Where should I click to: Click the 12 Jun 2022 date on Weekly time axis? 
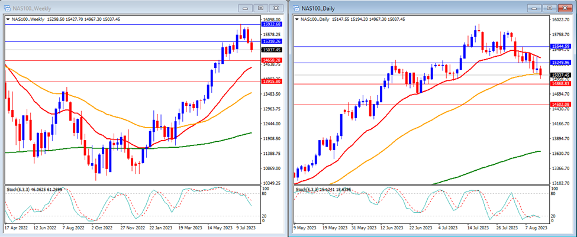[45, 228]
